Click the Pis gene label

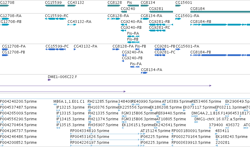point(130,3)
